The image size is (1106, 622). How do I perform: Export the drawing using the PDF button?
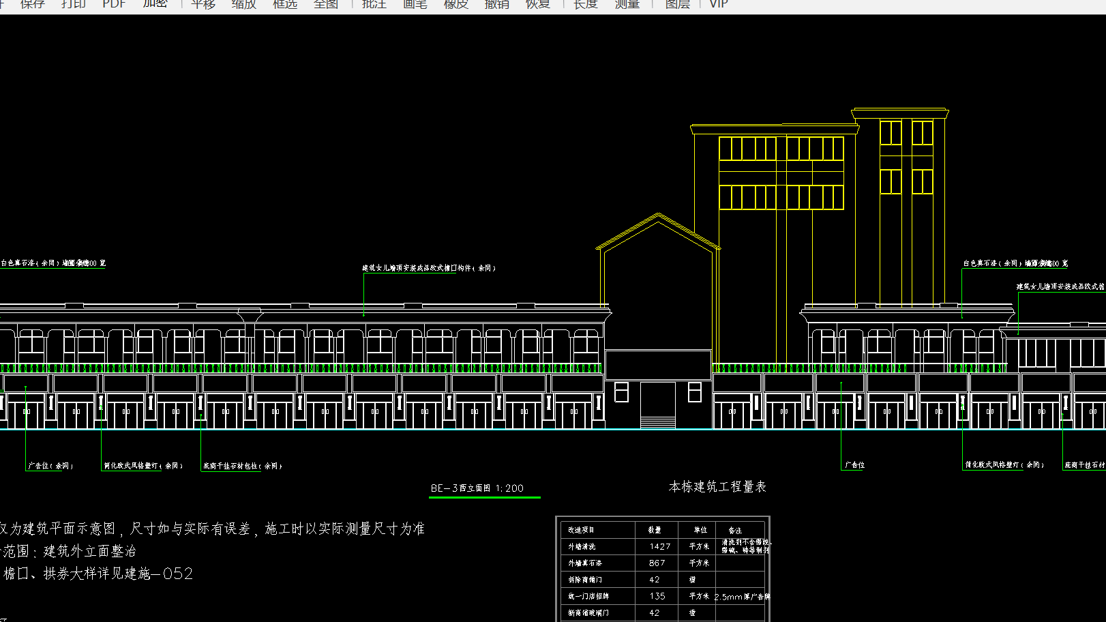click(114, 4)
